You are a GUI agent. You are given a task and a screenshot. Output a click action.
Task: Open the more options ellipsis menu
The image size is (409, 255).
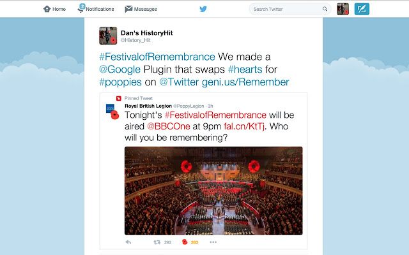click(x=213, y=242)
